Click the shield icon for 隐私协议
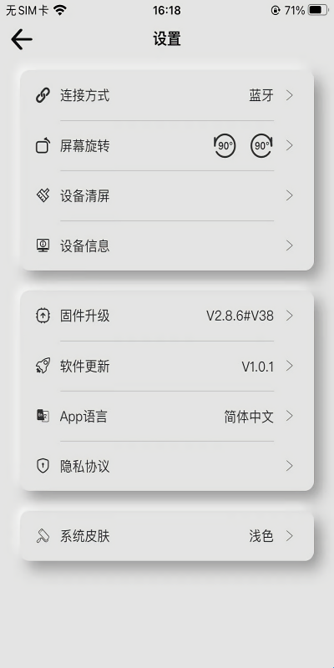This screenshot has width=334, height=668. (43, 466)
